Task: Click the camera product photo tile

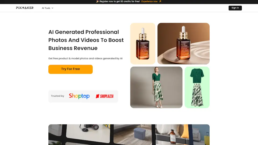Action: (88, 133)
